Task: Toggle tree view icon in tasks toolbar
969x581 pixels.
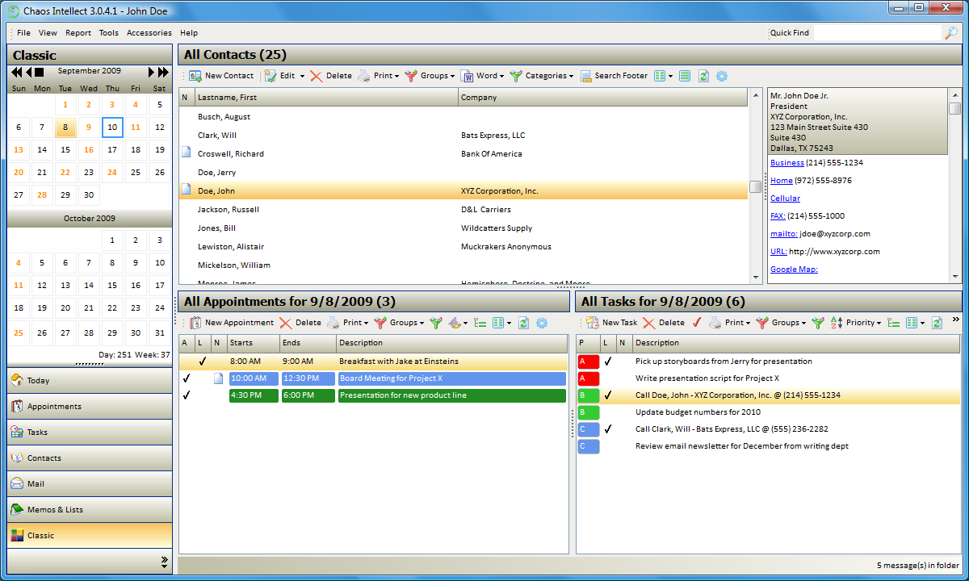Action: 894,323
